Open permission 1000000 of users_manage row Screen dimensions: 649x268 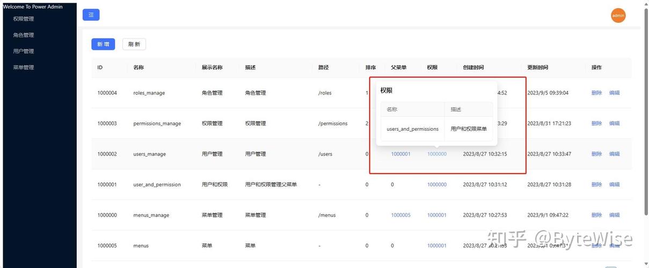click(x=437, y=154)
